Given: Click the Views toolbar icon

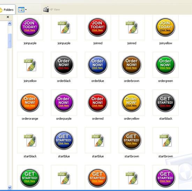Looking at the screenshot, I should [21, 10].
